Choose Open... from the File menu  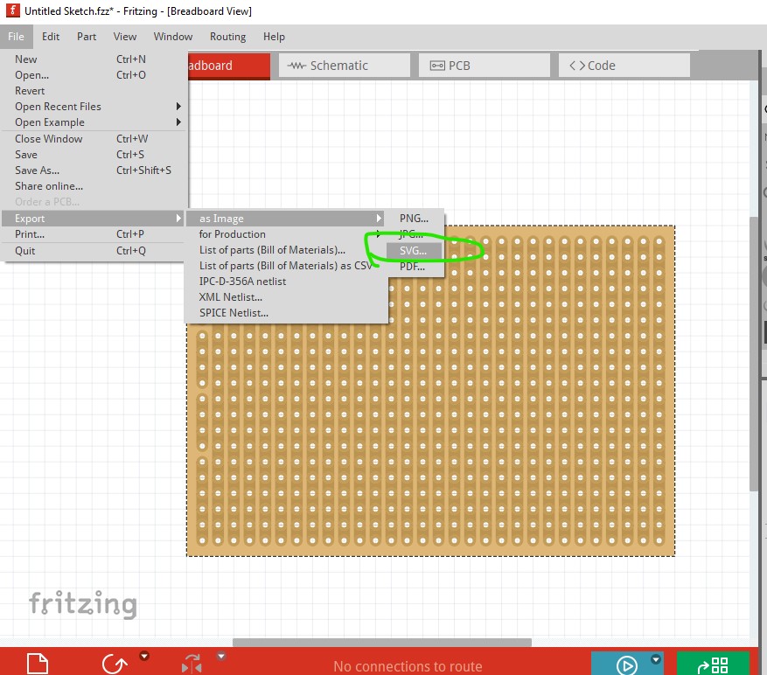94,75
